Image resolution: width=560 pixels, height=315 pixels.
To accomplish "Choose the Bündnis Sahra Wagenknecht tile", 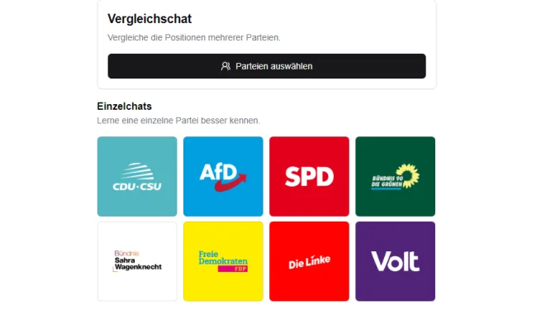I will (137, 261).
